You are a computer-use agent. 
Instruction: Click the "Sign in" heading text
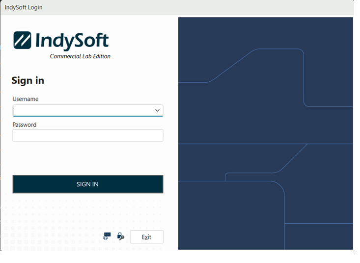click(28, 81)
